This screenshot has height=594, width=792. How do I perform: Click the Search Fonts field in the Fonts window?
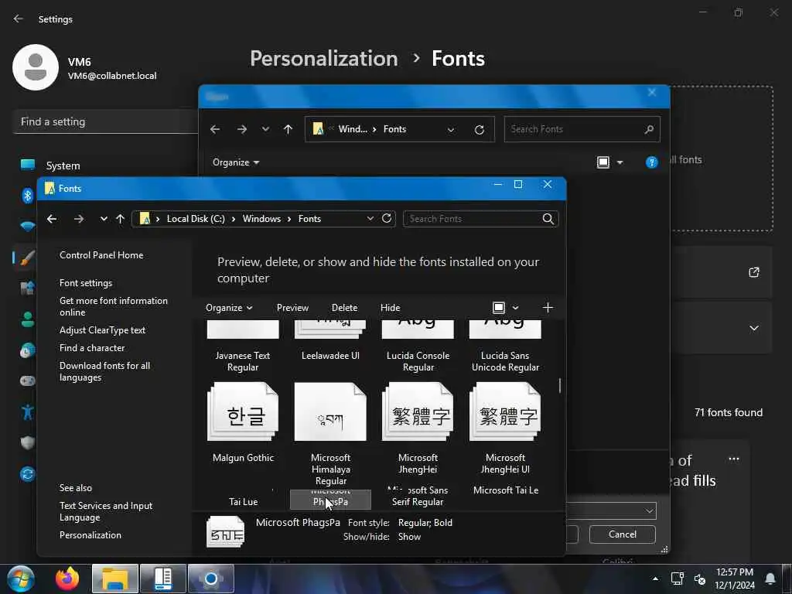473,219
